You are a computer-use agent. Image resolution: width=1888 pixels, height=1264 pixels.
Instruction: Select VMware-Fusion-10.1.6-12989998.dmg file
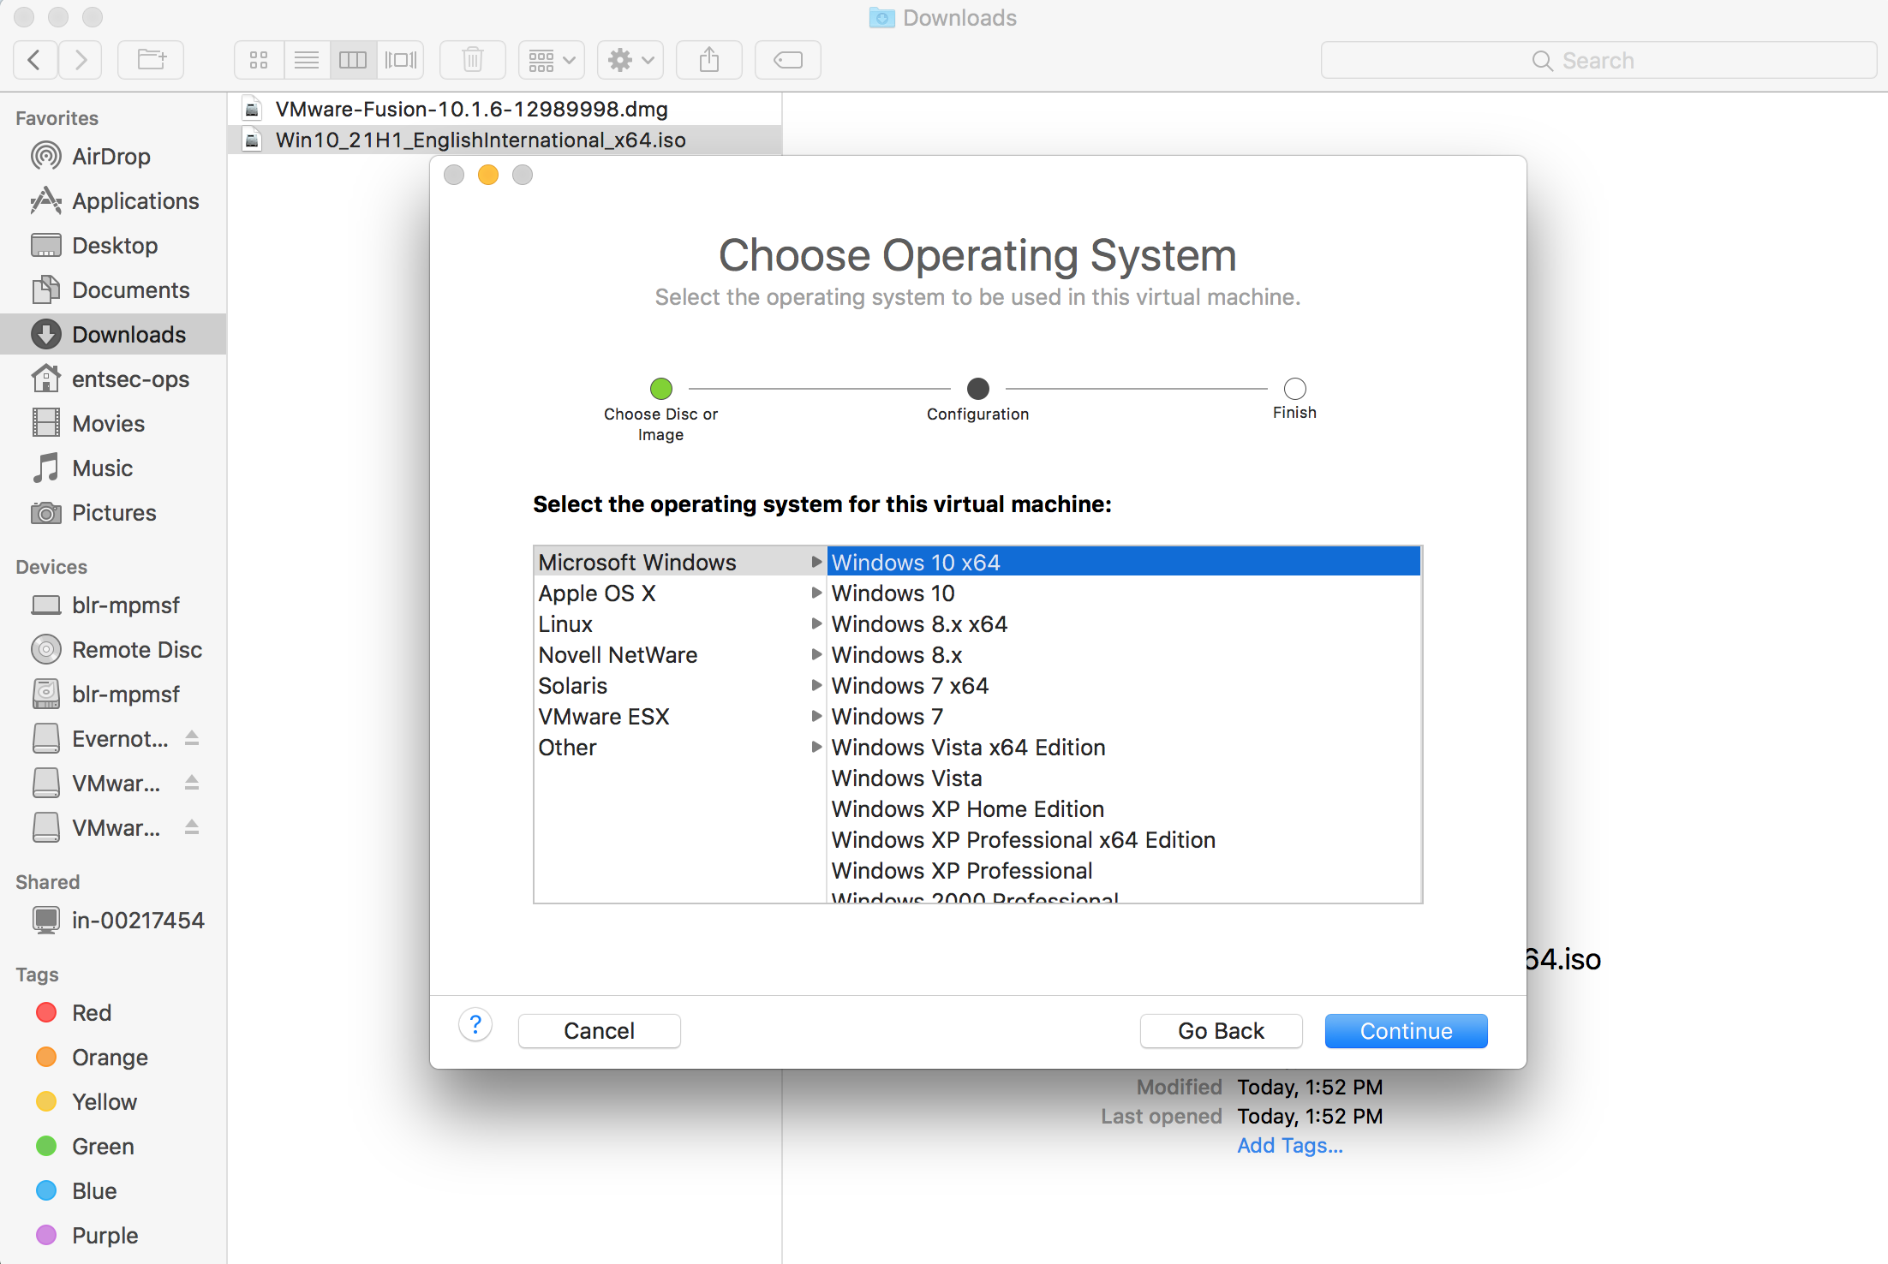(505, 110)
